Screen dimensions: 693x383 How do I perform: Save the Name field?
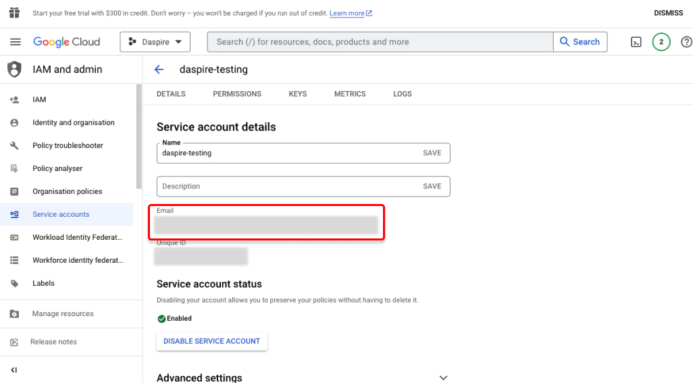coord(432,153)
